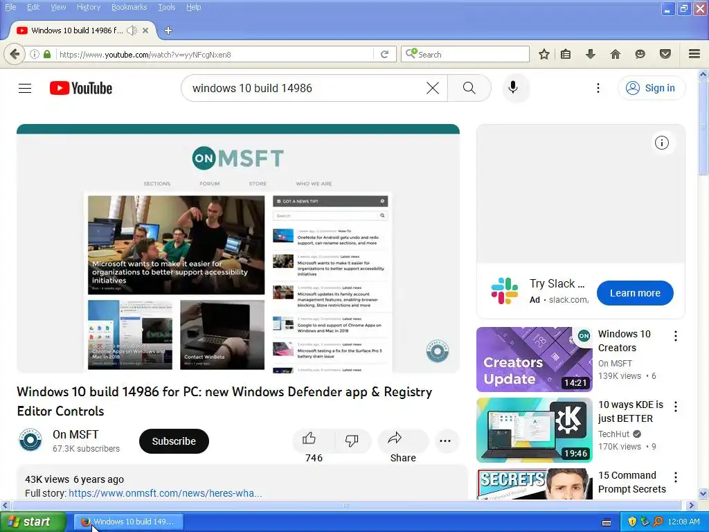Open the Windows Start menu

pyautogui.click(x=33, y=522)
